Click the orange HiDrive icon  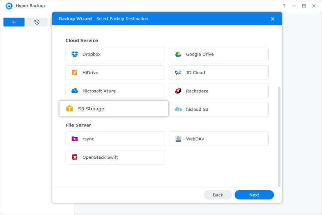74,72
